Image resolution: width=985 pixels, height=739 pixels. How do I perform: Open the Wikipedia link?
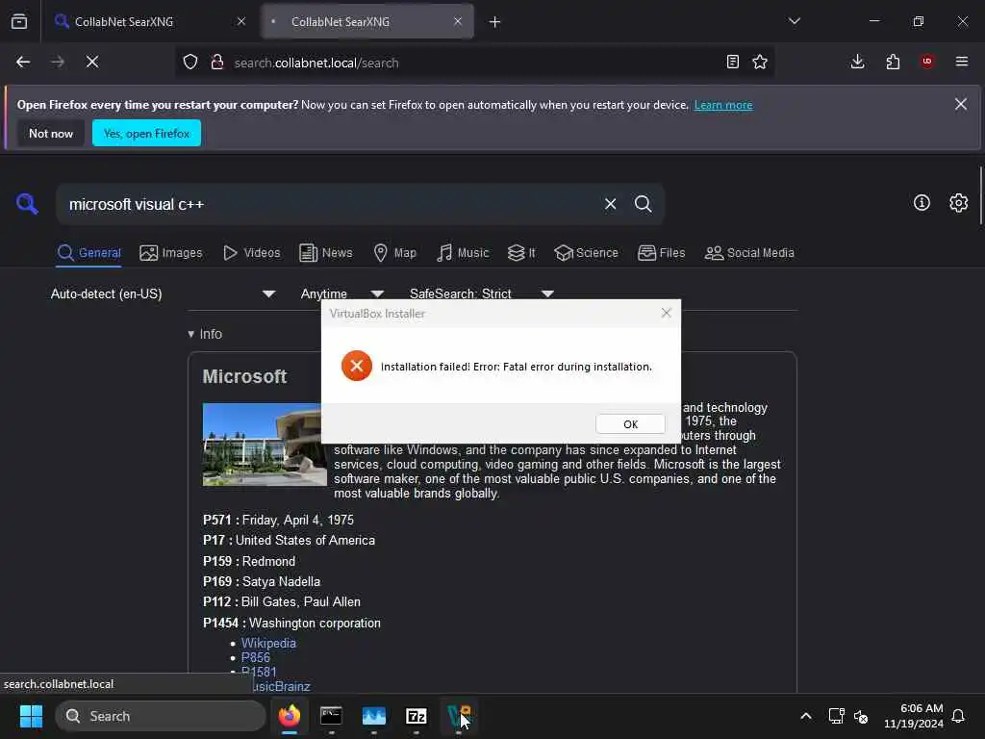(x=268, y=643)
